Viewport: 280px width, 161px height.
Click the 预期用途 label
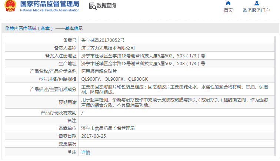point(67,102)
